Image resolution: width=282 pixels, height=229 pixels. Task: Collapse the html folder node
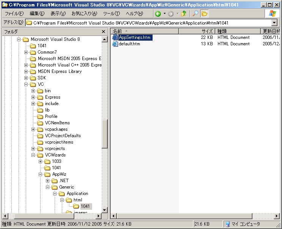tap(62, 200)
